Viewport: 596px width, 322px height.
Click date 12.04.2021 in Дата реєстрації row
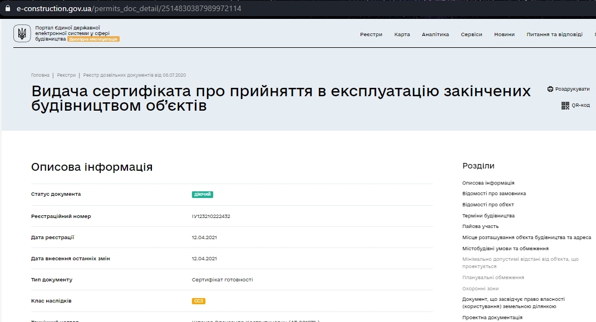(204, 237)
